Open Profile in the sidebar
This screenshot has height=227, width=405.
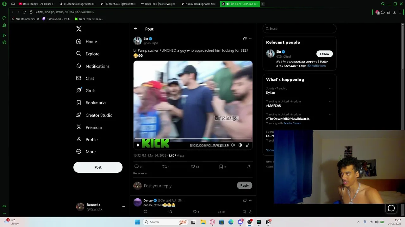pos(87,140)
